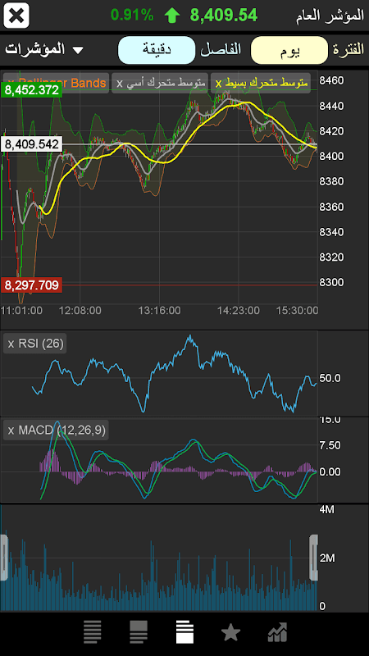
Task: Tap the star favorites icon
Action: point(230,631)
